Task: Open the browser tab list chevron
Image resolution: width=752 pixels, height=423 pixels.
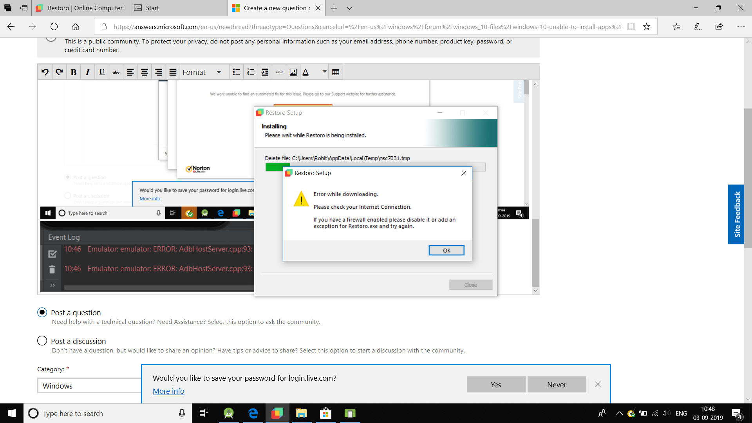Action: point(350,8)
